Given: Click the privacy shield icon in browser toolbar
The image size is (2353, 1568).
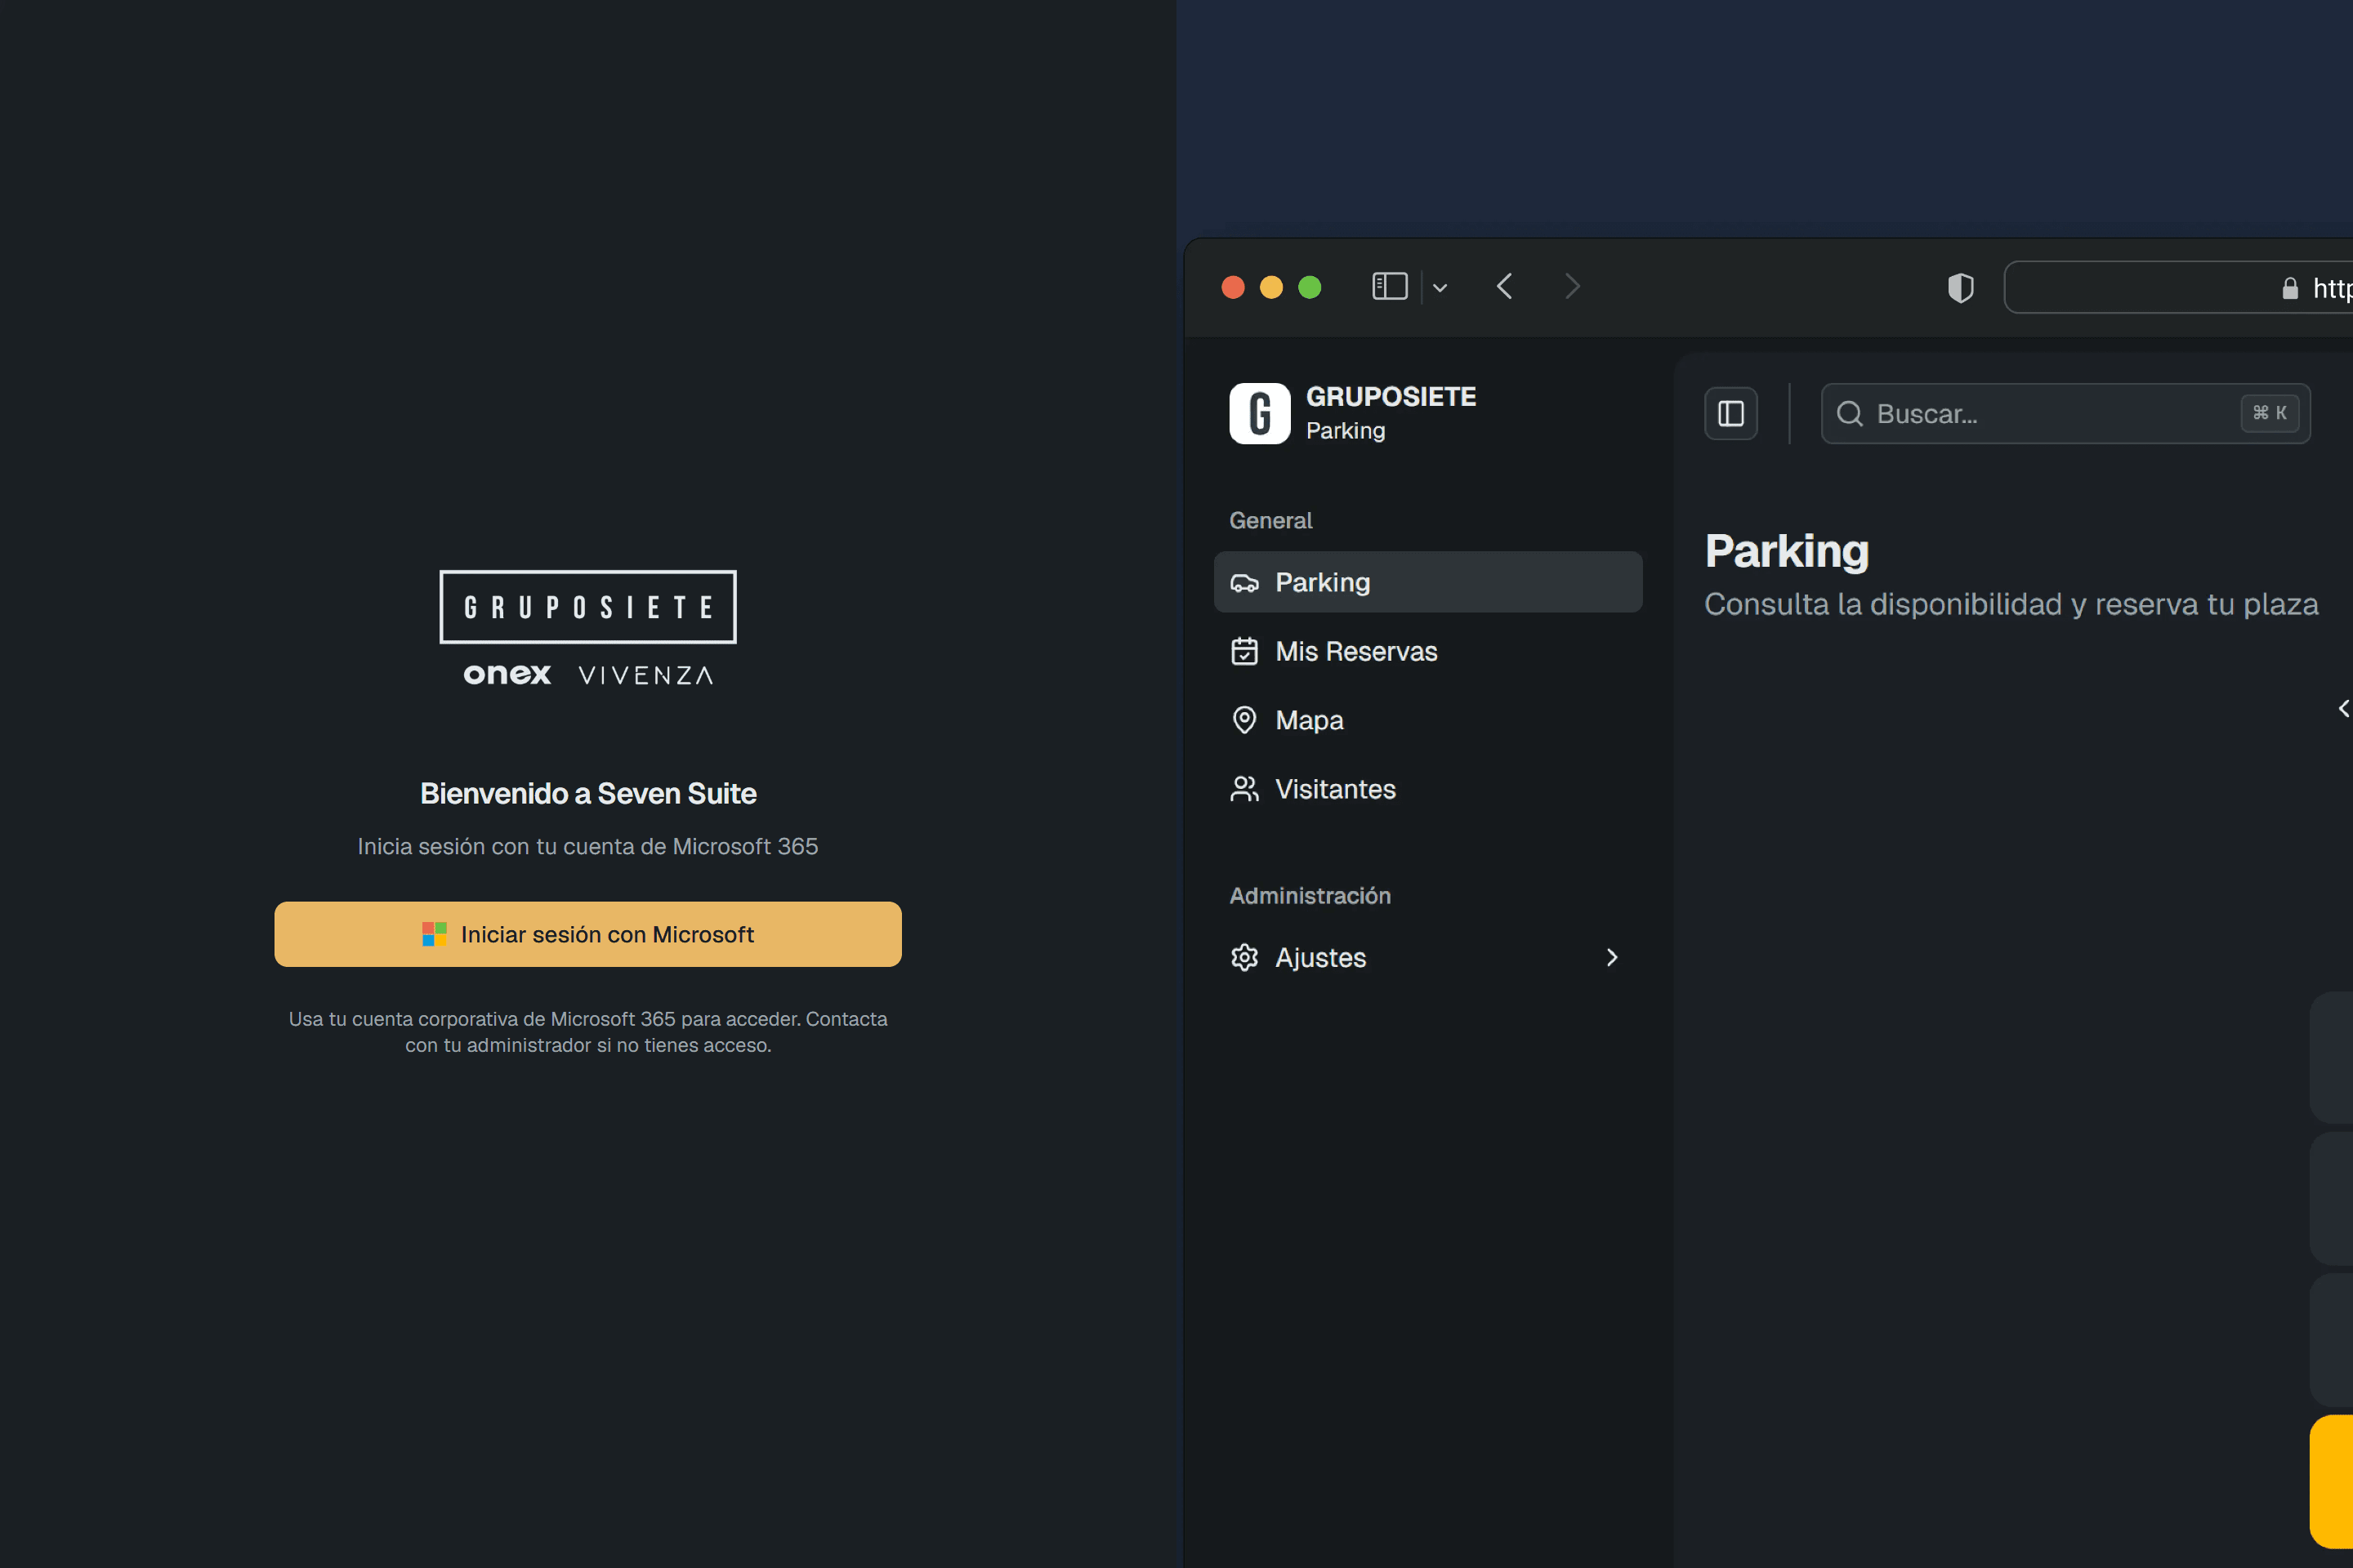Looking at the screenshot, I should 1961,288.
